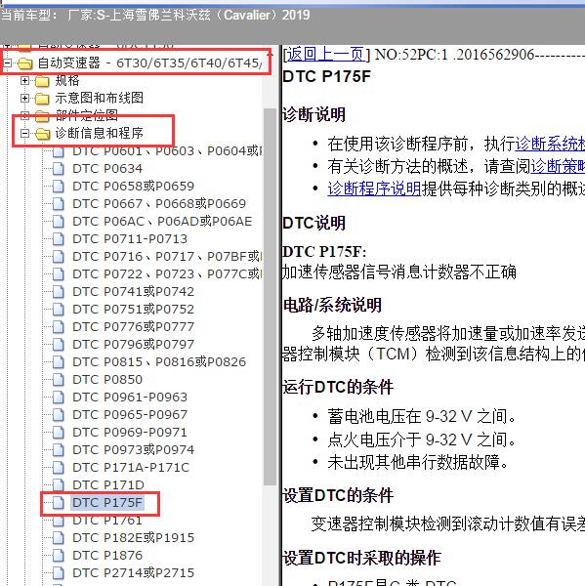The height and width of the screenshot is (586, 585).
Task: Click the document icon for DTC P171D
Action: coord(59,485)
